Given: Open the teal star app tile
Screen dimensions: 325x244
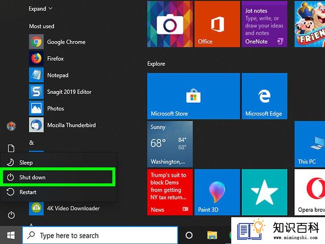Looking at the screenshot, I should [264, 192].
